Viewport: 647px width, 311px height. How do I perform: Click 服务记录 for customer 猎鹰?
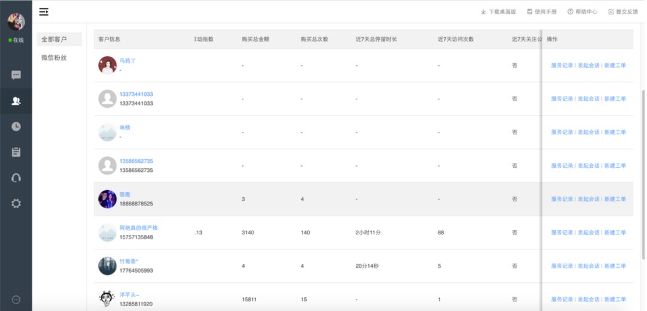tap(562, 199)
